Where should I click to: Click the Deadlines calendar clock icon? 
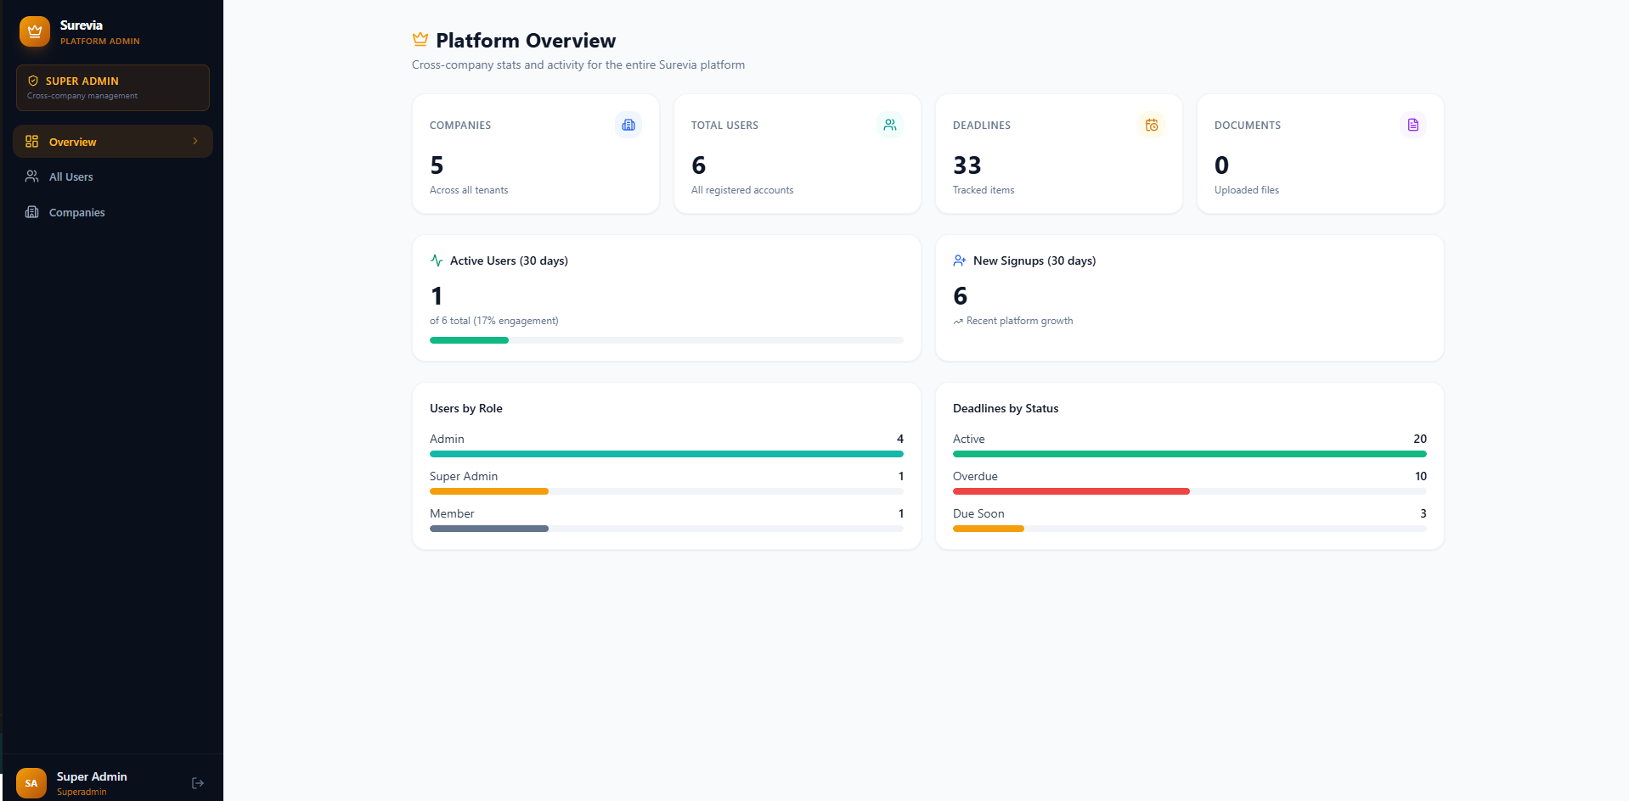pyautogui.click(x=1152, y=125)
